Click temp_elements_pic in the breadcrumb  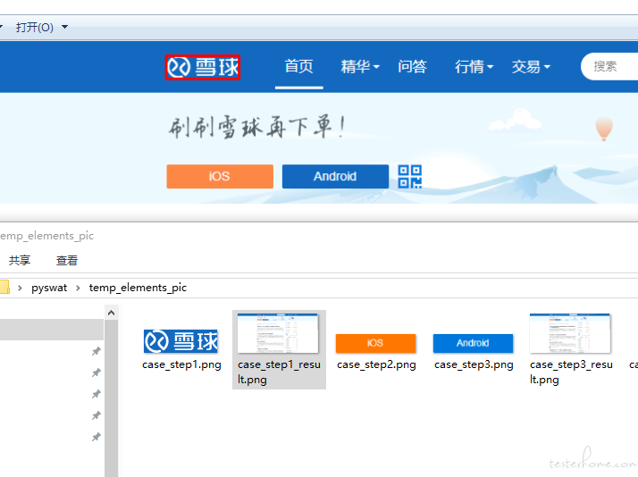[x=138, y=288]
